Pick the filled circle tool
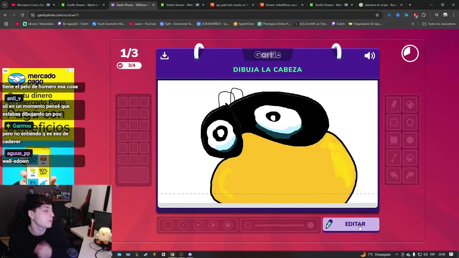The width and height of the screenshot is (459, 258). [x=410, y=140]
